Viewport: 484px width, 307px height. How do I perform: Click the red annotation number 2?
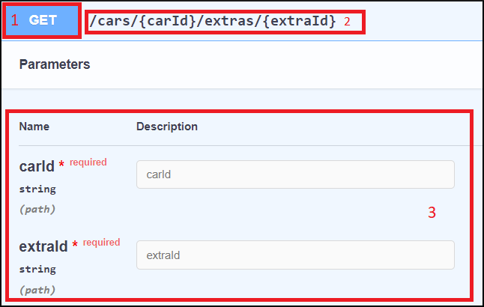(347, 22)
